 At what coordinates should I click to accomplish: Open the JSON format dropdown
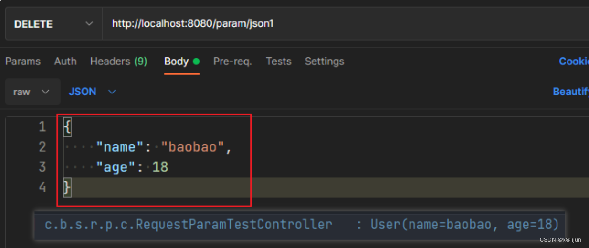click(92, 92)
